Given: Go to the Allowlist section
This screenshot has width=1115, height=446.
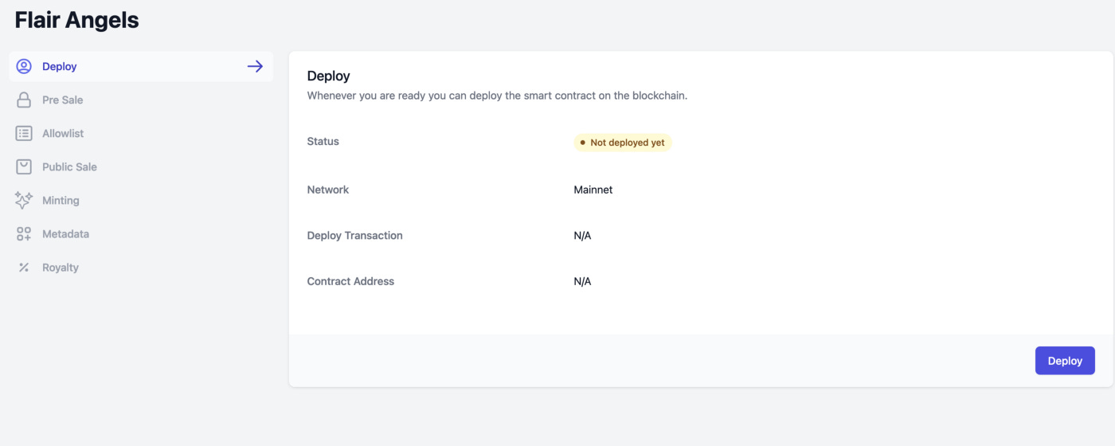Looking at the screenshot, I should point(63,134).
